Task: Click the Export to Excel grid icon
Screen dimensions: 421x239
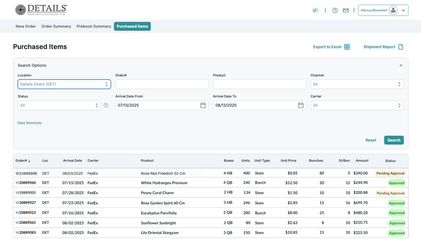Action: point(347,47)
